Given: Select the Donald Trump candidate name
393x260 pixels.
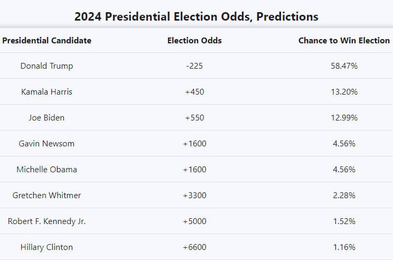Looking at the screenshot, I should [46, 66].
